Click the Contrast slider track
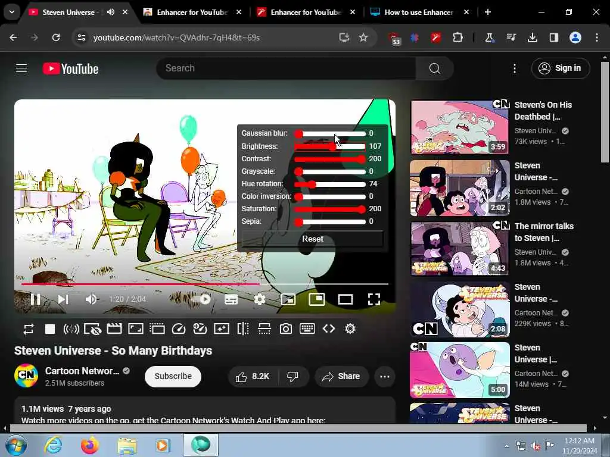The height and width of the screenshot is (457, 610). (x=330, y=159)
